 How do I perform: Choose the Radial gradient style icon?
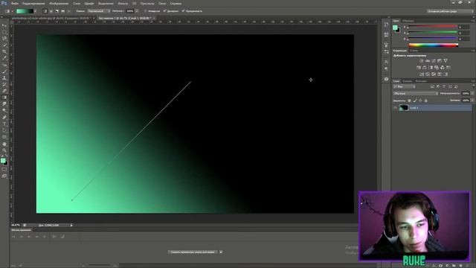[x=51, y=11]
